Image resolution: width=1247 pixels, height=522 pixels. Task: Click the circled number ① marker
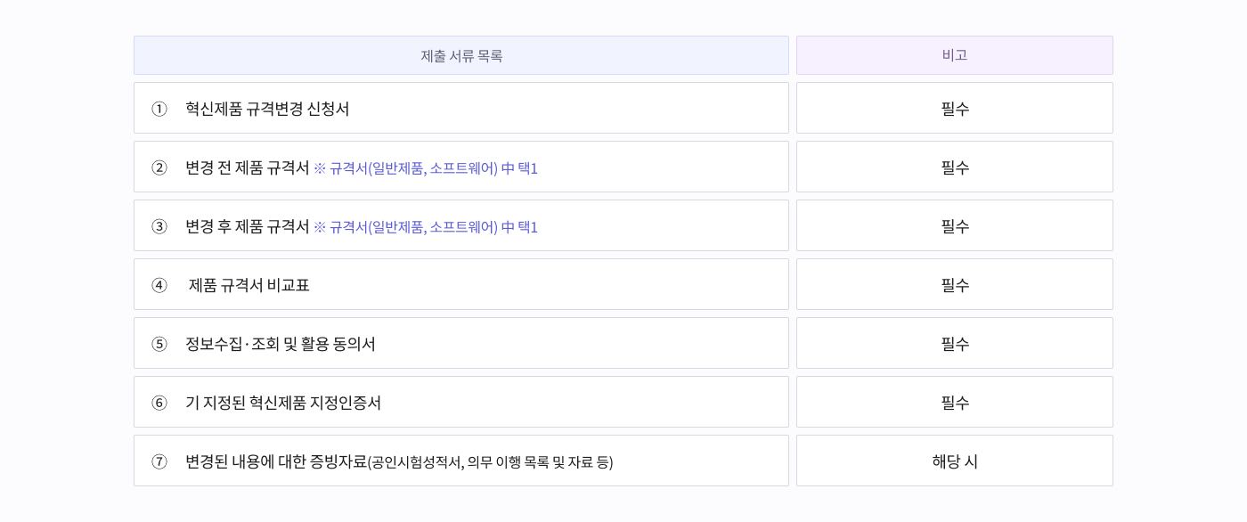coord(159,109)
